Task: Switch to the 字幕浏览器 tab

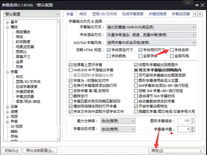Action: click(x=181, y=14)
